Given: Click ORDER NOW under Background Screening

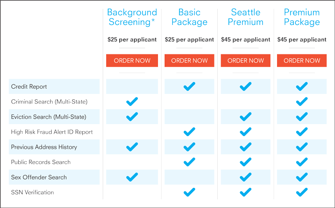Looking at the screenshot, I should pyautogui.click(x=132, y=61).
